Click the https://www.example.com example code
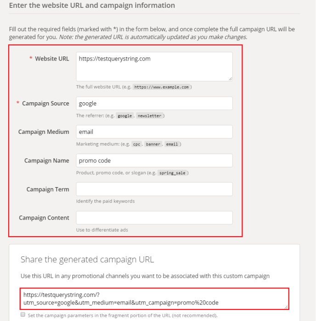 tap(161, 87)
